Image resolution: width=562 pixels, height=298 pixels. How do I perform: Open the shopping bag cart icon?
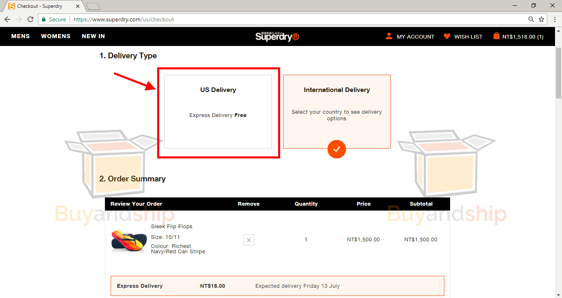pos(496,36)
